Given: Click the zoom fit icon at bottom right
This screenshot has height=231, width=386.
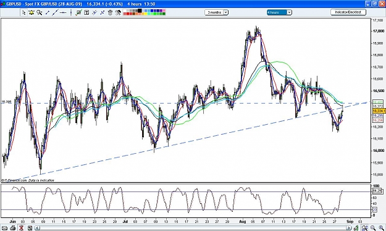Looking at the screenshot, I should click(364, 228).
